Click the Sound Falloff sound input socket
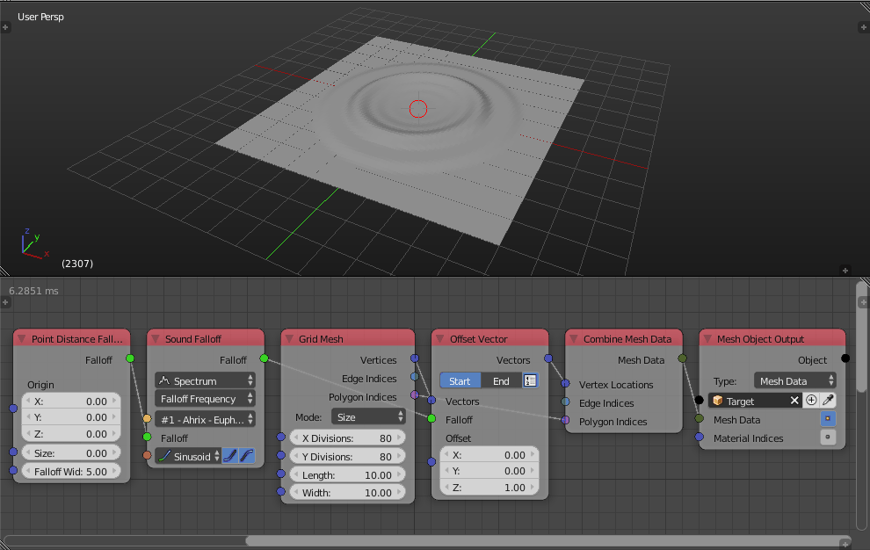 [147, 418]
